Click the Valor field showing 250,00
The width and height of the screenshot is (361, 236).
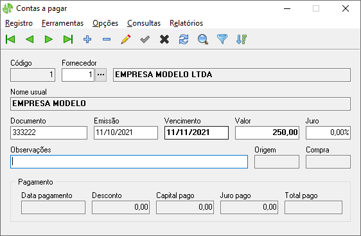click(x=267, y=132)
